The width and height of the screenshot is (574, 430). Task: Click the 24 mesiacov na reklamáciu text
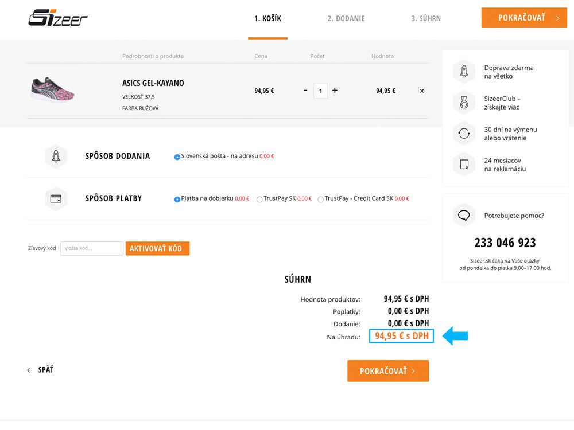505,165
